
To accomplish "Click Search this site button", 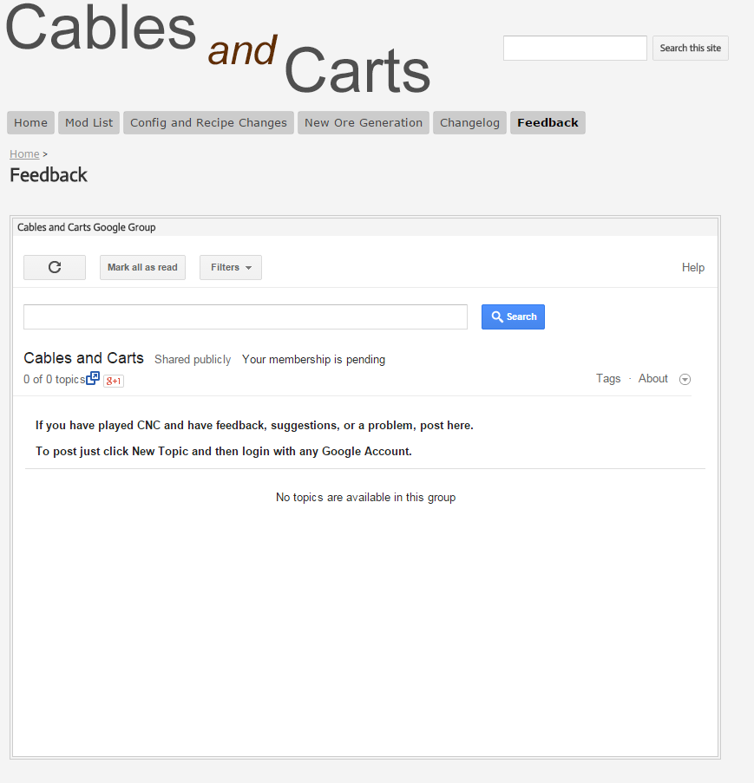I will pyautogui.click(x=690, y=48).
